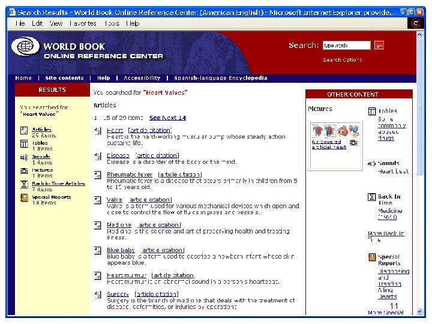
Task: Open the Edit menu
Action: 37,23
